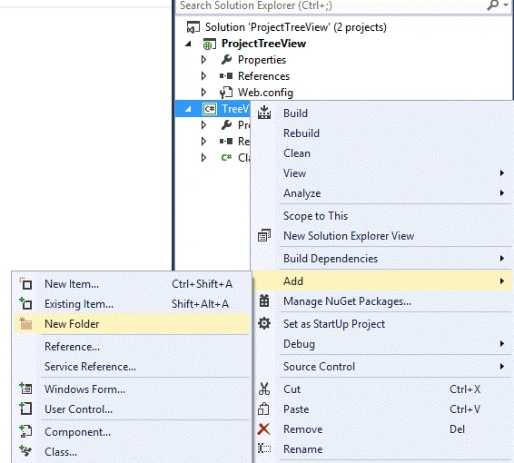The image size is (514, 463).
Task: Click the red X Remove icon
Action: (x=264, y=429)
